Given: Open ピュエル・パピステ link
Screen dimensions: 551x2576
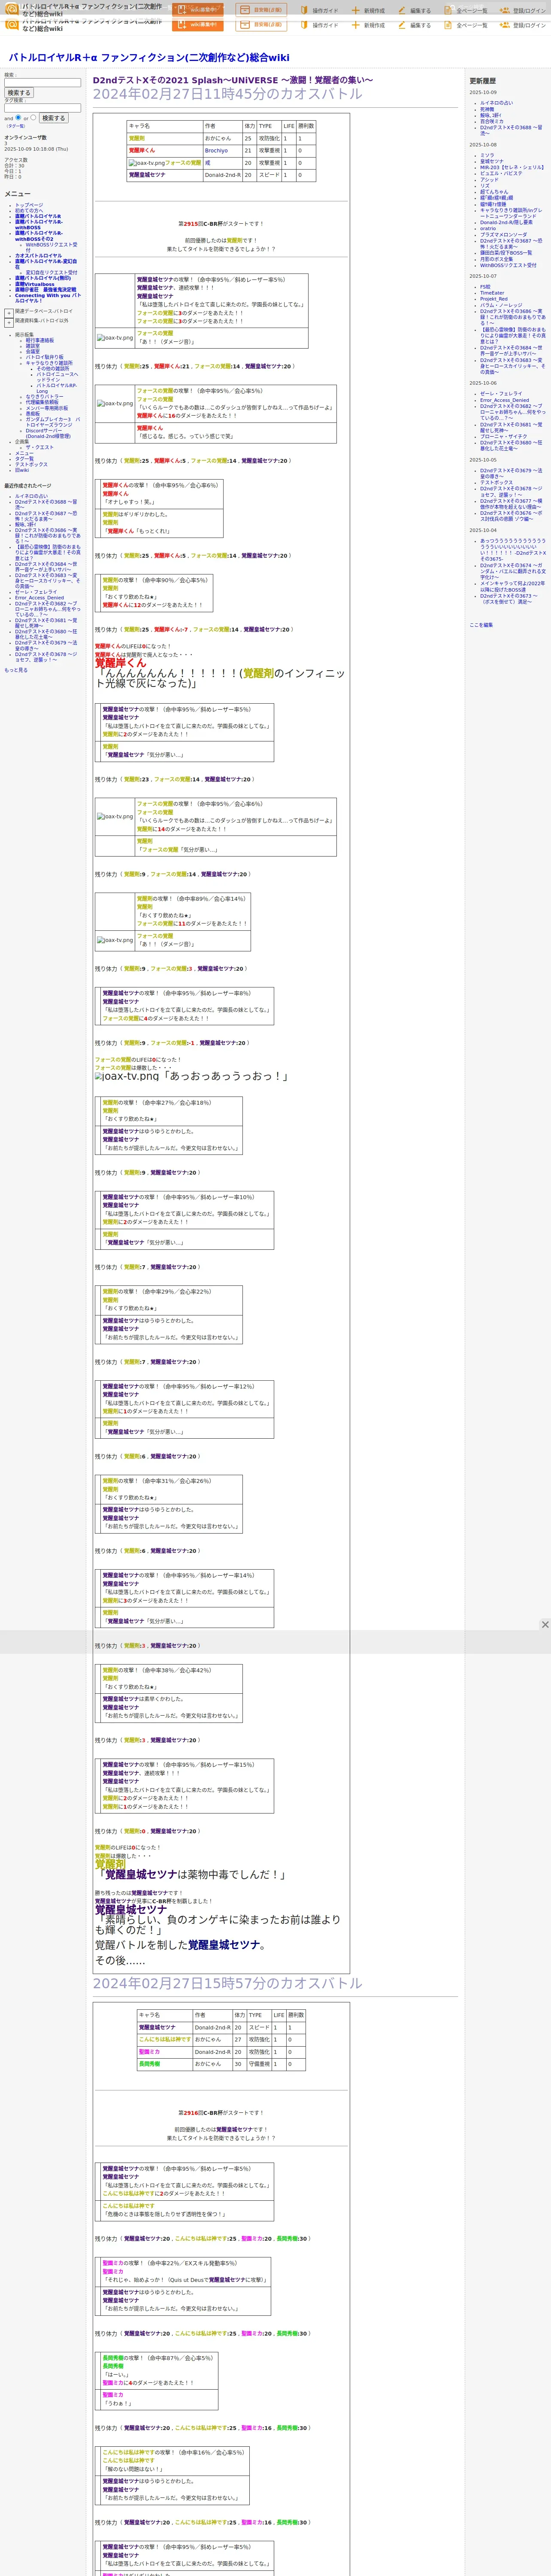Looking at the screenshot, I should click(x=501, y=173).
